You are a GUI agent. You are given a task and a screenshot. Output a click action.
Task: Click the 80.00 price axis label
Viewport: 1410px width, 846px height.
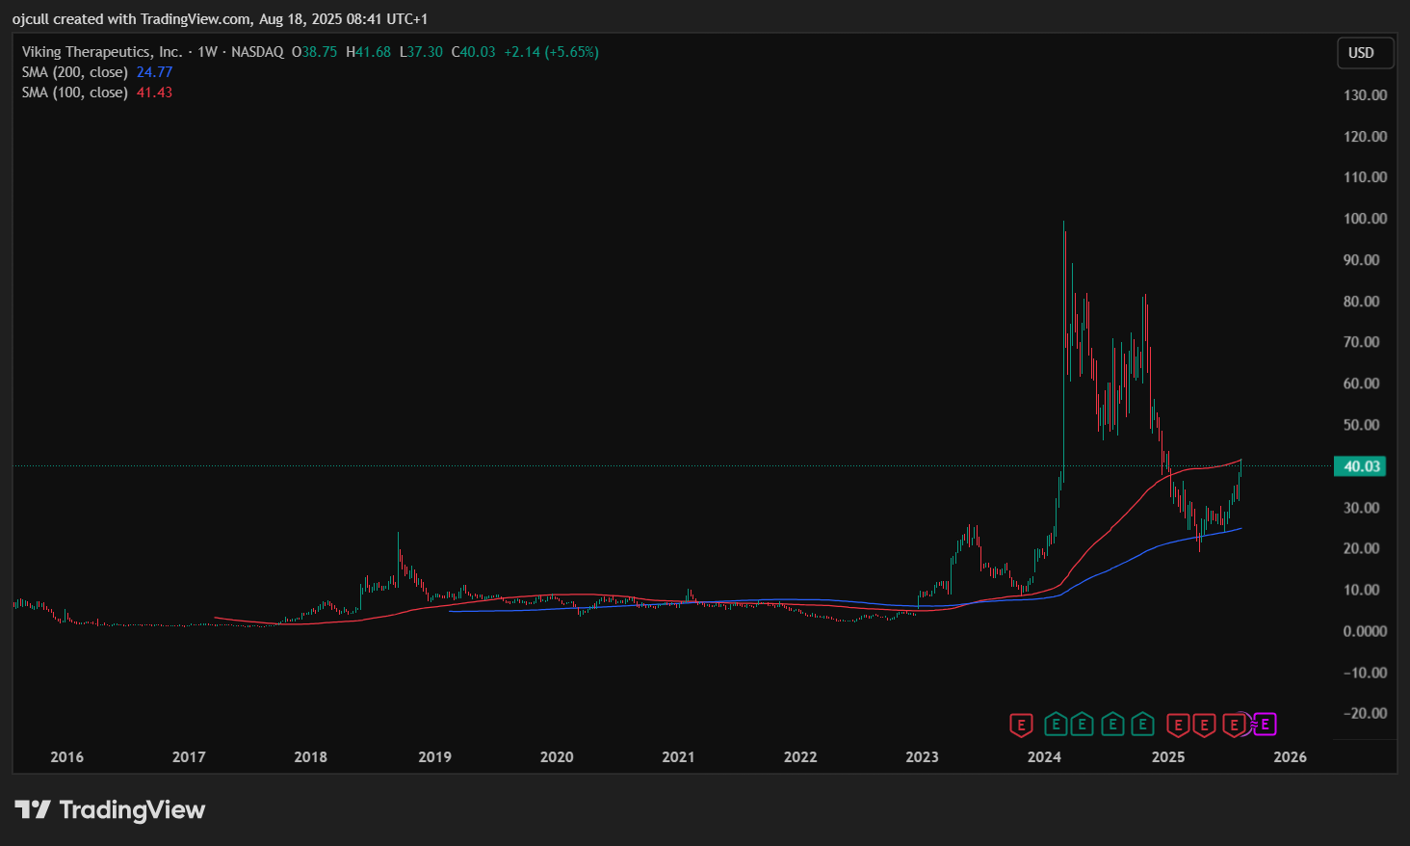pos(1362,302)
